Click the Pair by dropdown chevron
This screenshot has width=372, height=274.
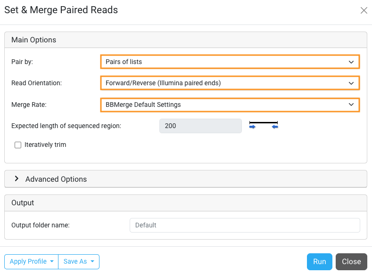pos(351,62)
